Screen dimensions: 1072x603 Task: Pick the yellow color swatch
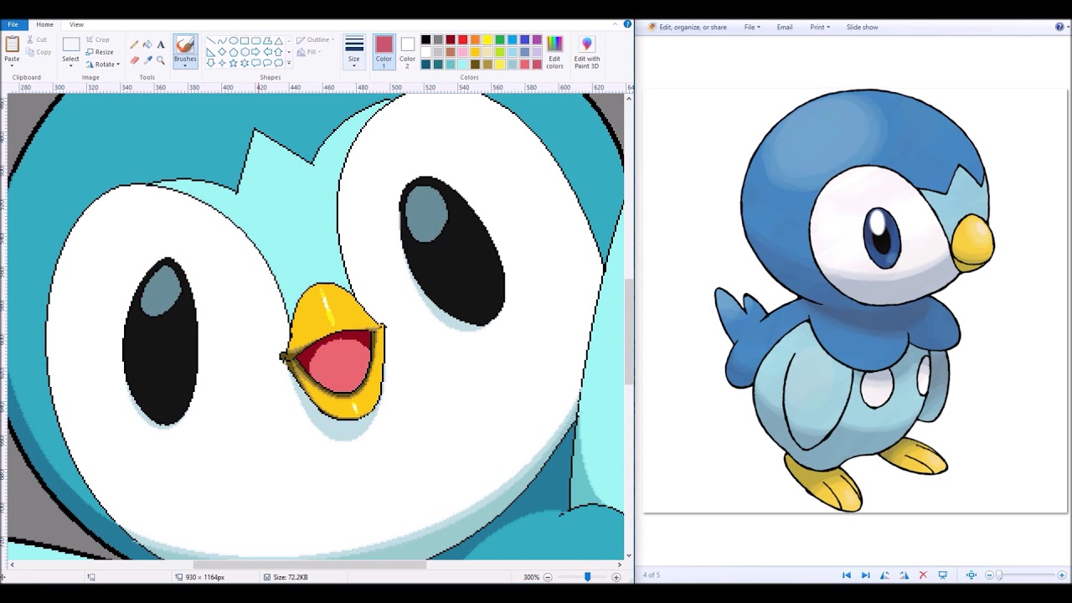point(487,39)
